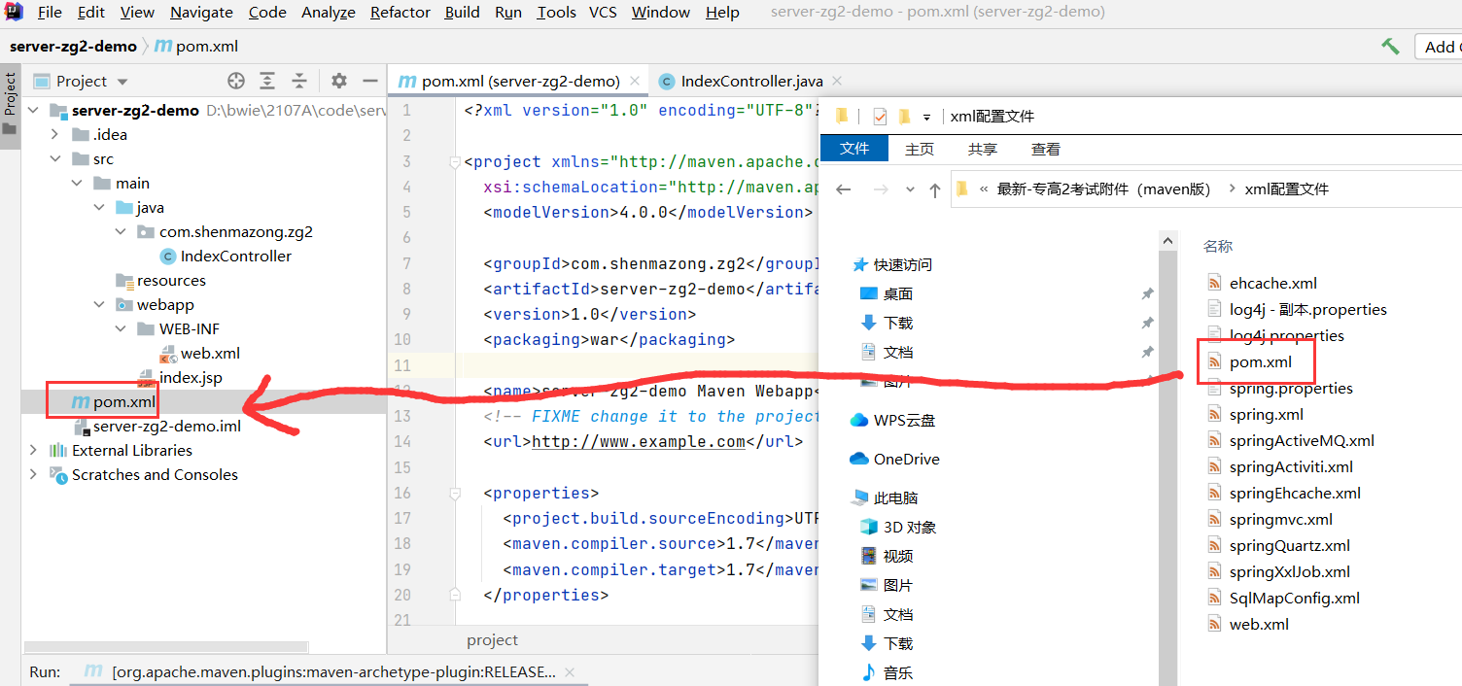Click Explorer back arrow button

(844, 189)
